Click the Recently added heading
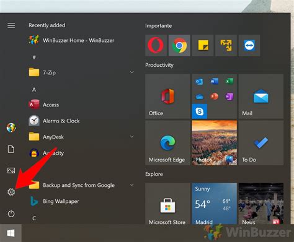294x242 pixels. (x=47, y=25)
